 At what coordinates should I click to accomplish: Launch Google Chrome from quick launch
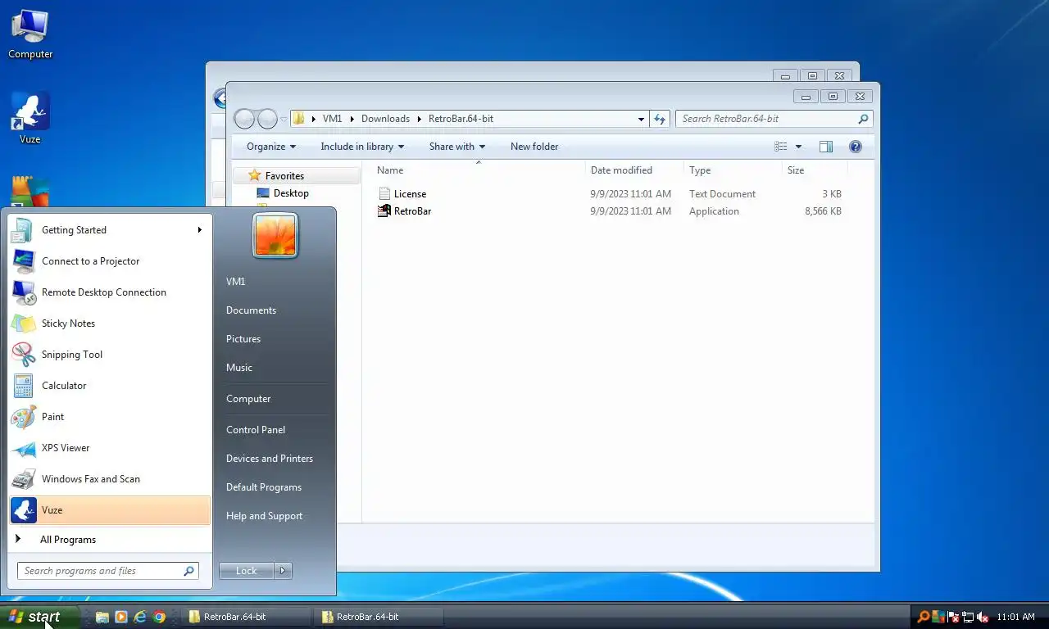point(160,617)
